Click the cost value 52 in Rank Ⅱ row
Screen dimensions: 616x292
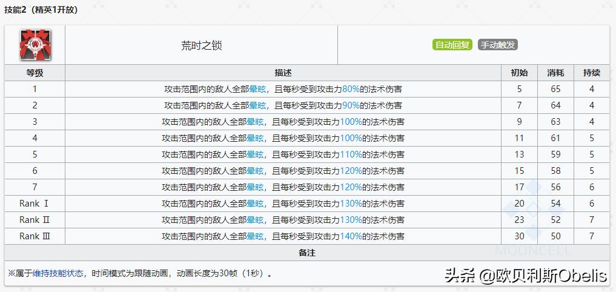pos(555,220)
